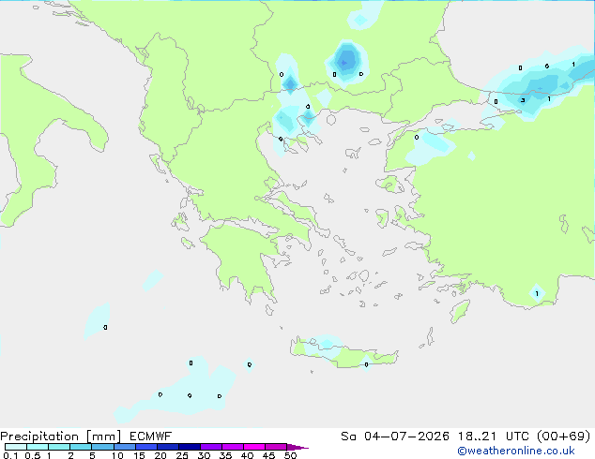Click the 'ECMWF' model label

coord(151,437)
